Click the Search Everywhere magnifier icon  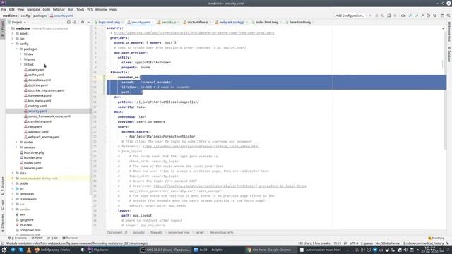coord(448,16)
